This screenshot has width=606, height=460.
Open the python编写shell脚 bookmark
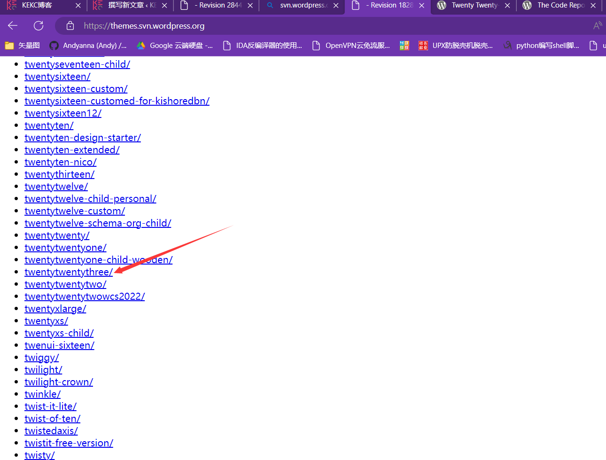tap(541, 46)
